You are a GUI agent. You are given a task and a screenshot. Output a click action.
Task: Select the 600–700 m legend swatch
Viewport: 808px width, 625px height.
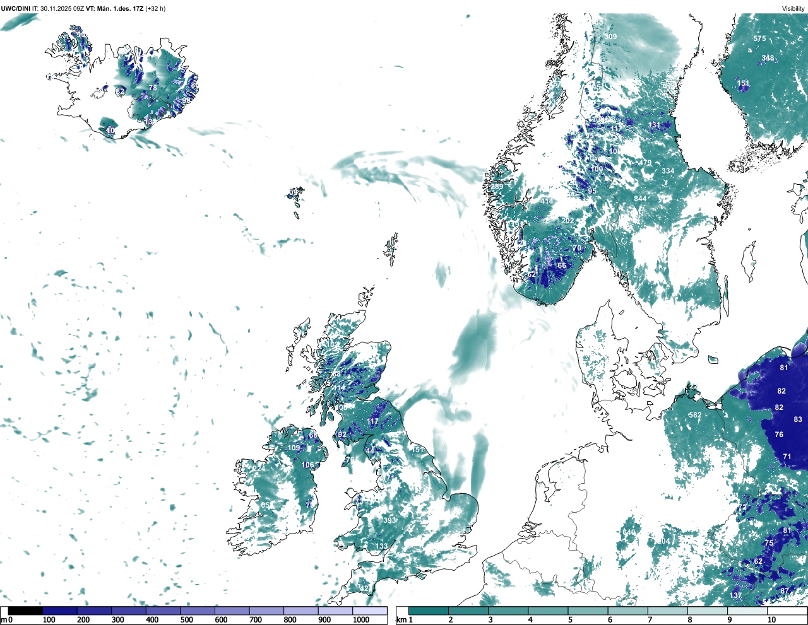point(232,611)
